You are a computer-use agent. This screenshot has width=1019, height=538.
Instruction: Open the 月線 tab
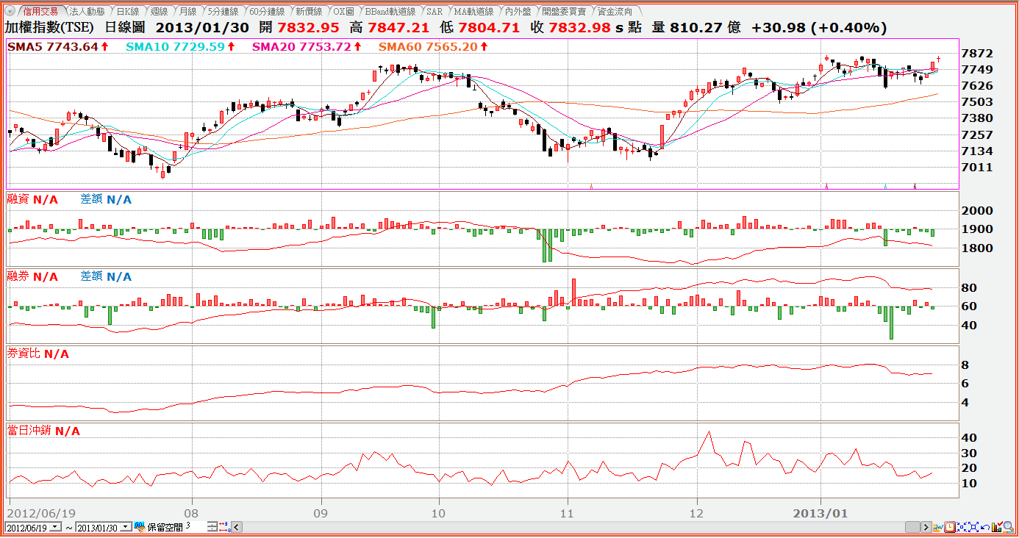(x=187, y=12)
